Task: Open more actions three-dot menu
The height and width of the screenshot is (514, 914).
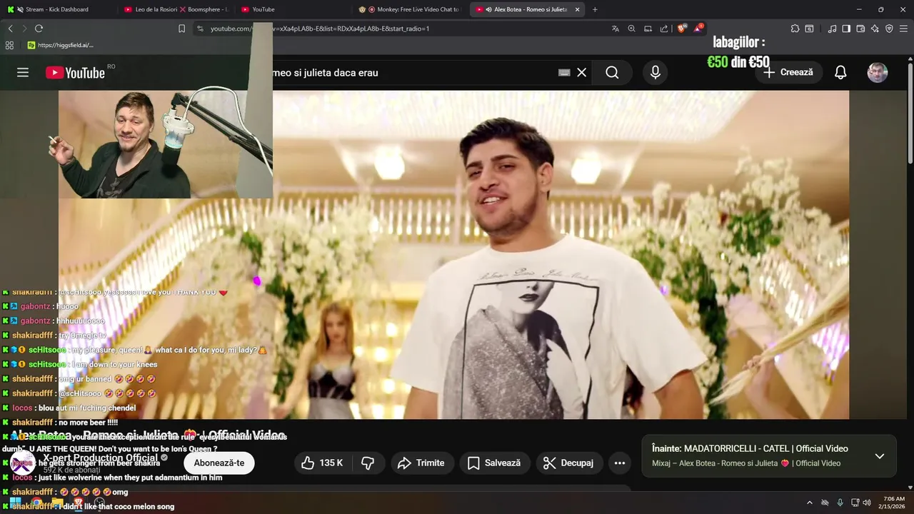Action: click(620, 463)
